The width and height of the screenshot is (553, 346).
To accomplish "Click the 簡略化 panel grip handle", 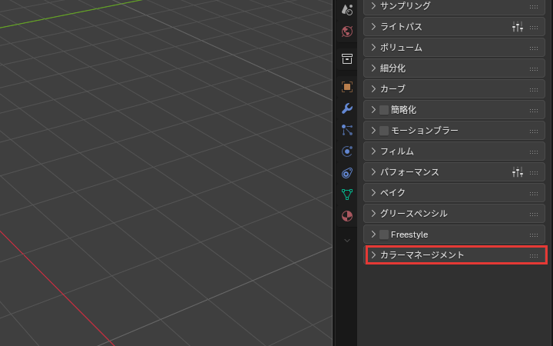I will tap(534, 111).
